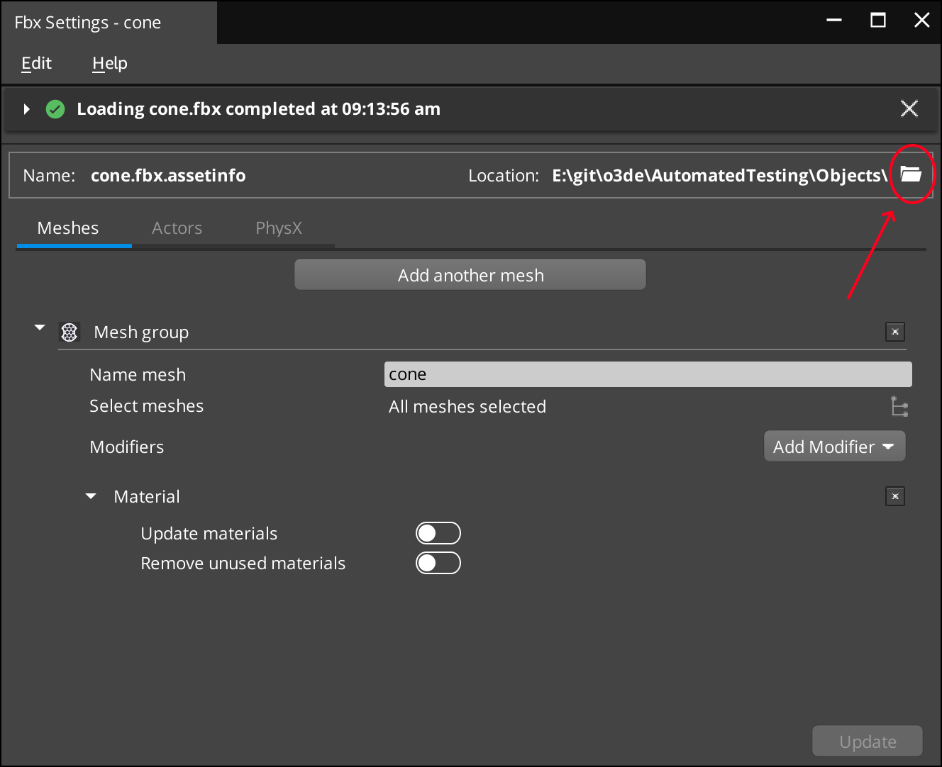942x767 pixels.
Task: Click the Mesh group header label
Action: pos(141,332)
